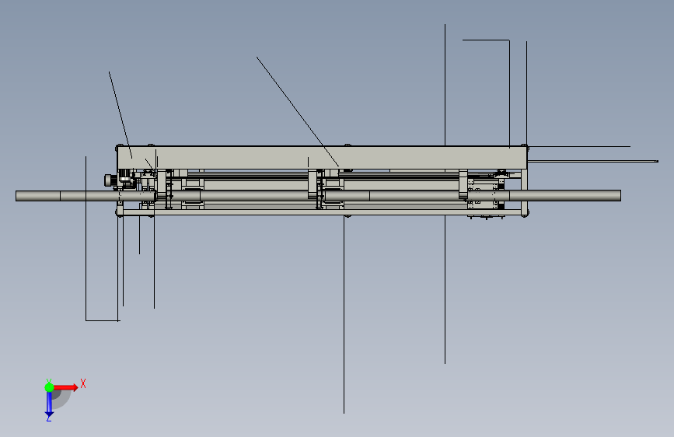Click the red X axis arrow of the triad
This screenshot has height=437, width=674.
65,387
